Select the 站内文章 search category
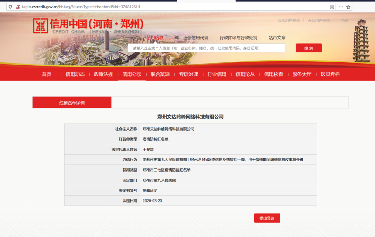 click(x=277, y=38)
